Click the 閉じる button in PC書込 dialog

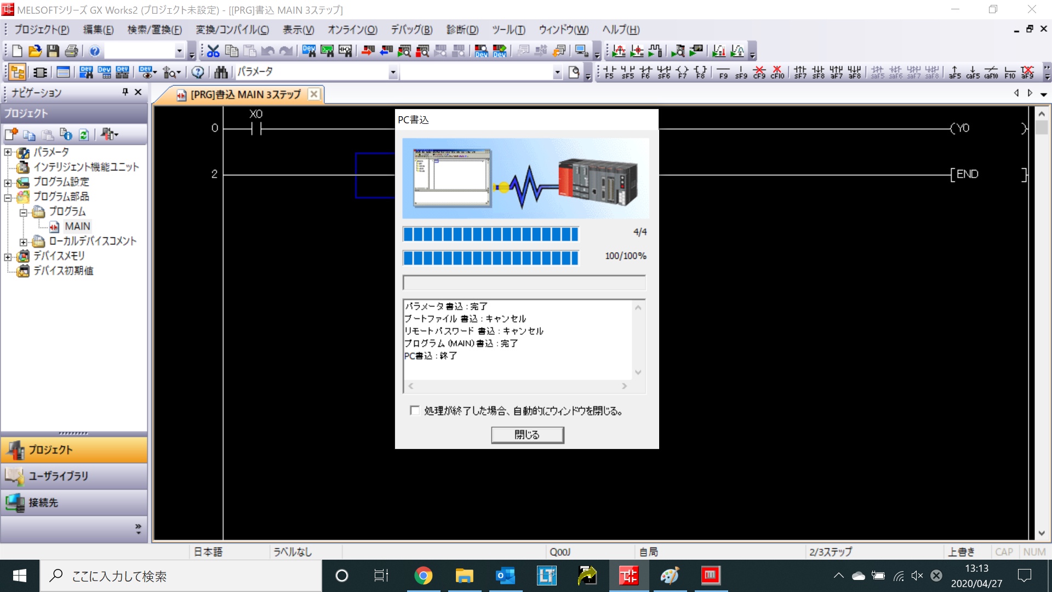click(527, 435)
